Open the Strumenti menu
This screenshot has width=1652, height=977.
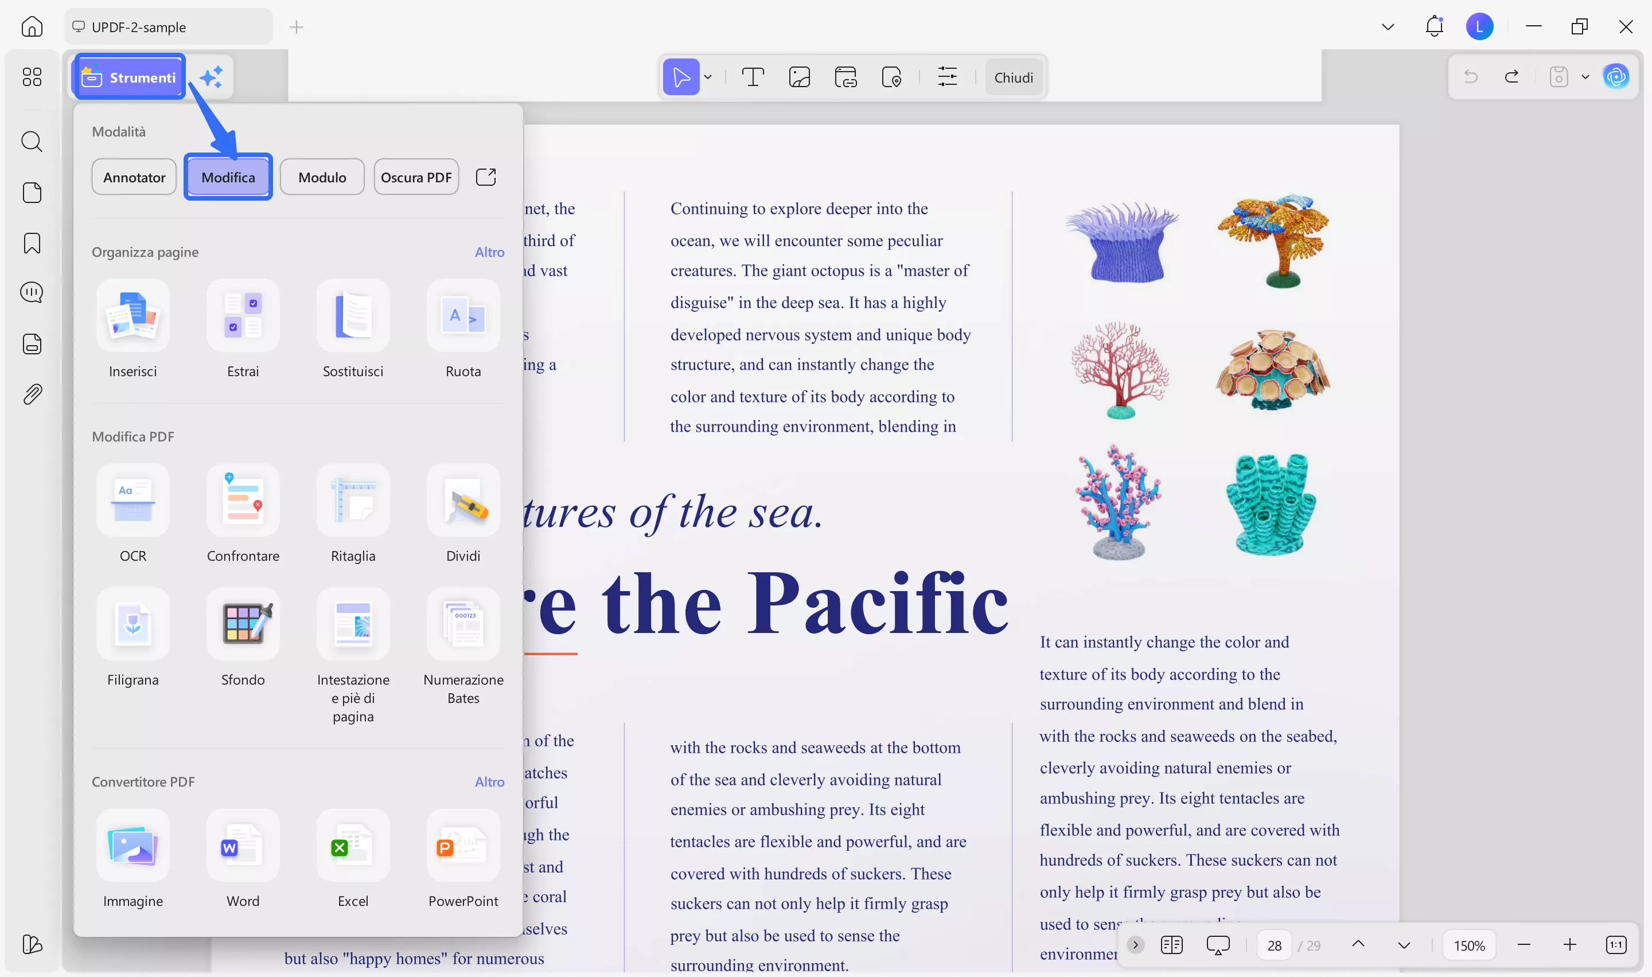tap(129, 77)
